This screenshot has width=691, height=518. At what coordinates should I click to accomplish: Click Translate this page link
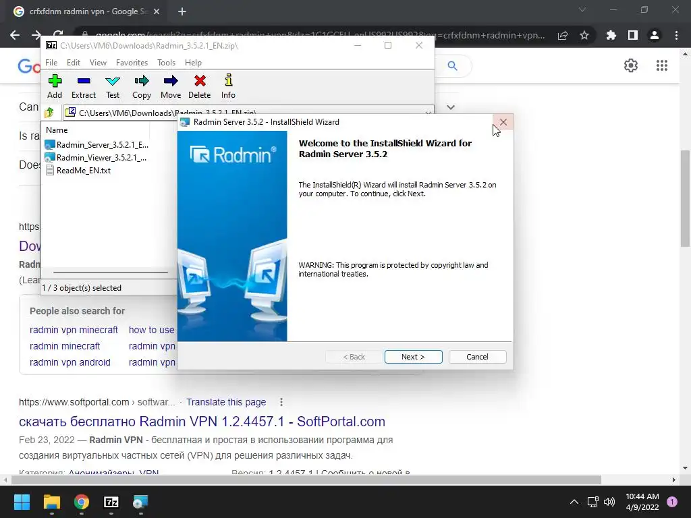click(226, 402)
